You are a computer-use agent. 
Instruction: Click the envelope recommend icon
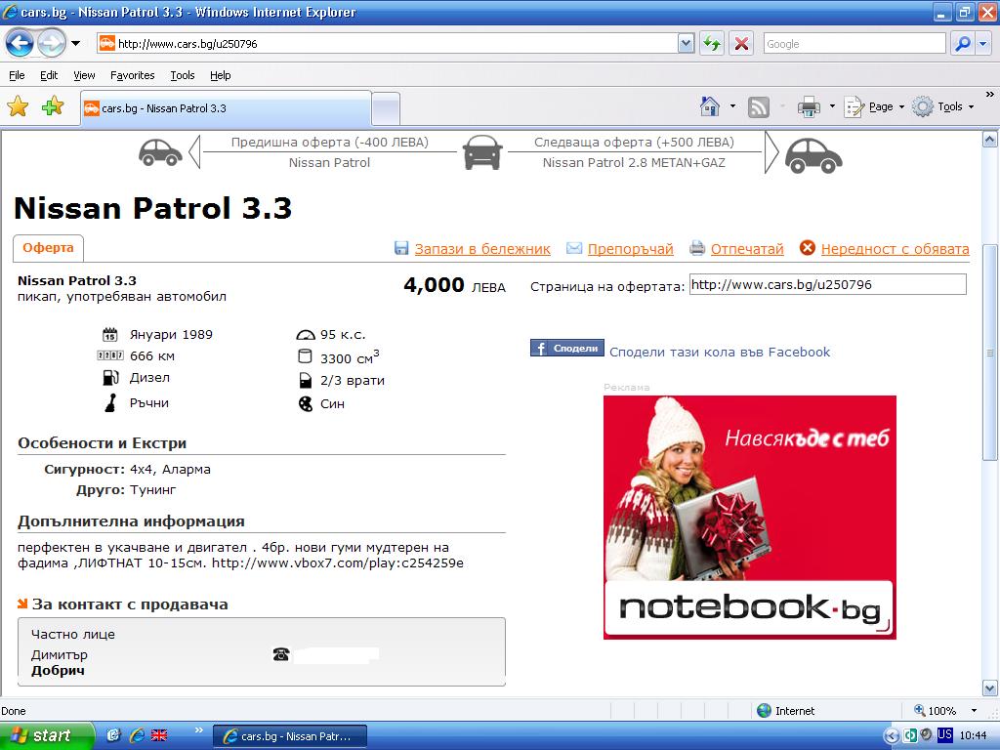574,247
